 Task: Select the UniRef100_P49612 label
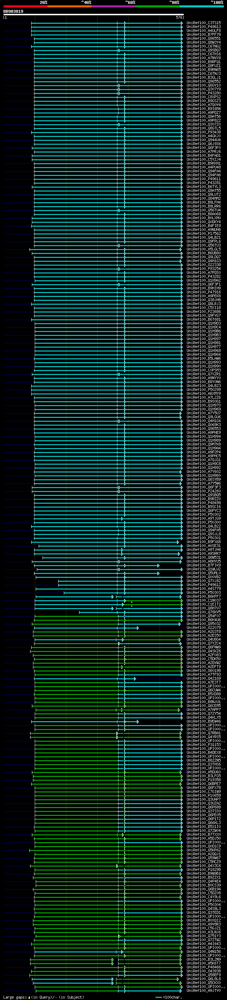coord(204,585)
